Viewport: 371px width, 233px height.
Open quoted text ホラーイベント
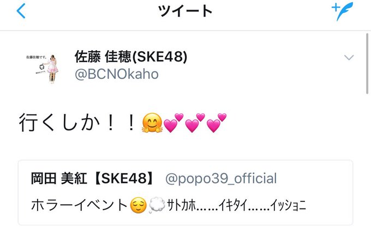pos(80,205)
